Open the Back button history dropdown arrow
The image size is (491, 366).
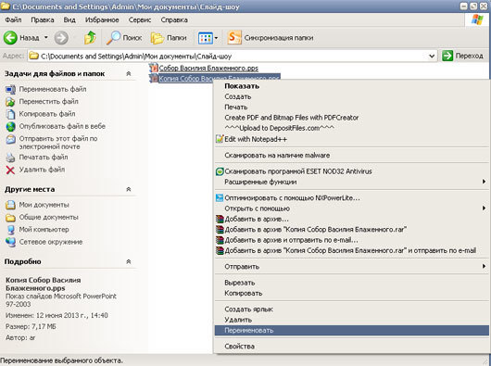coord(46,38)
